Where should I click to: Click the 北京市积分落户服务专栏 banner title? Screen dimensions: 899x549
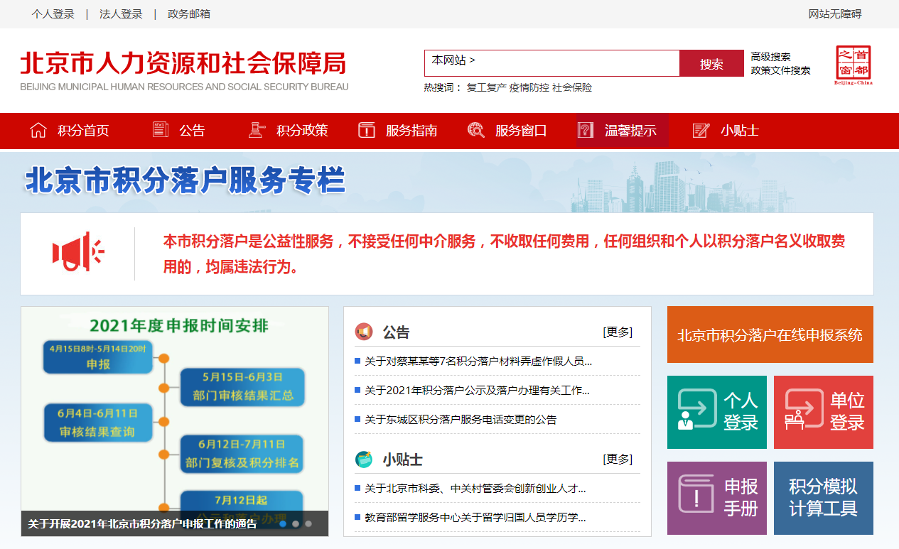tap(185, 180)
